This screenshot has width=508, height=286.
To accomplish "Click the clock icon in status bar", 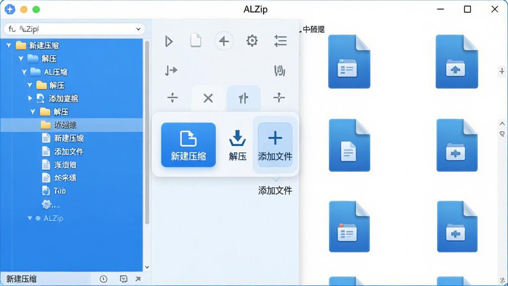I will click(103, 279).
